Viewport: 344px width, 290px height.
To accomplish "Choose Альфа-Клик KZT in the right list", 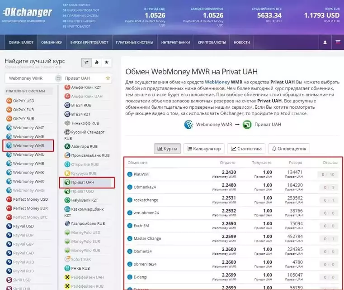I will coord(83,87).
